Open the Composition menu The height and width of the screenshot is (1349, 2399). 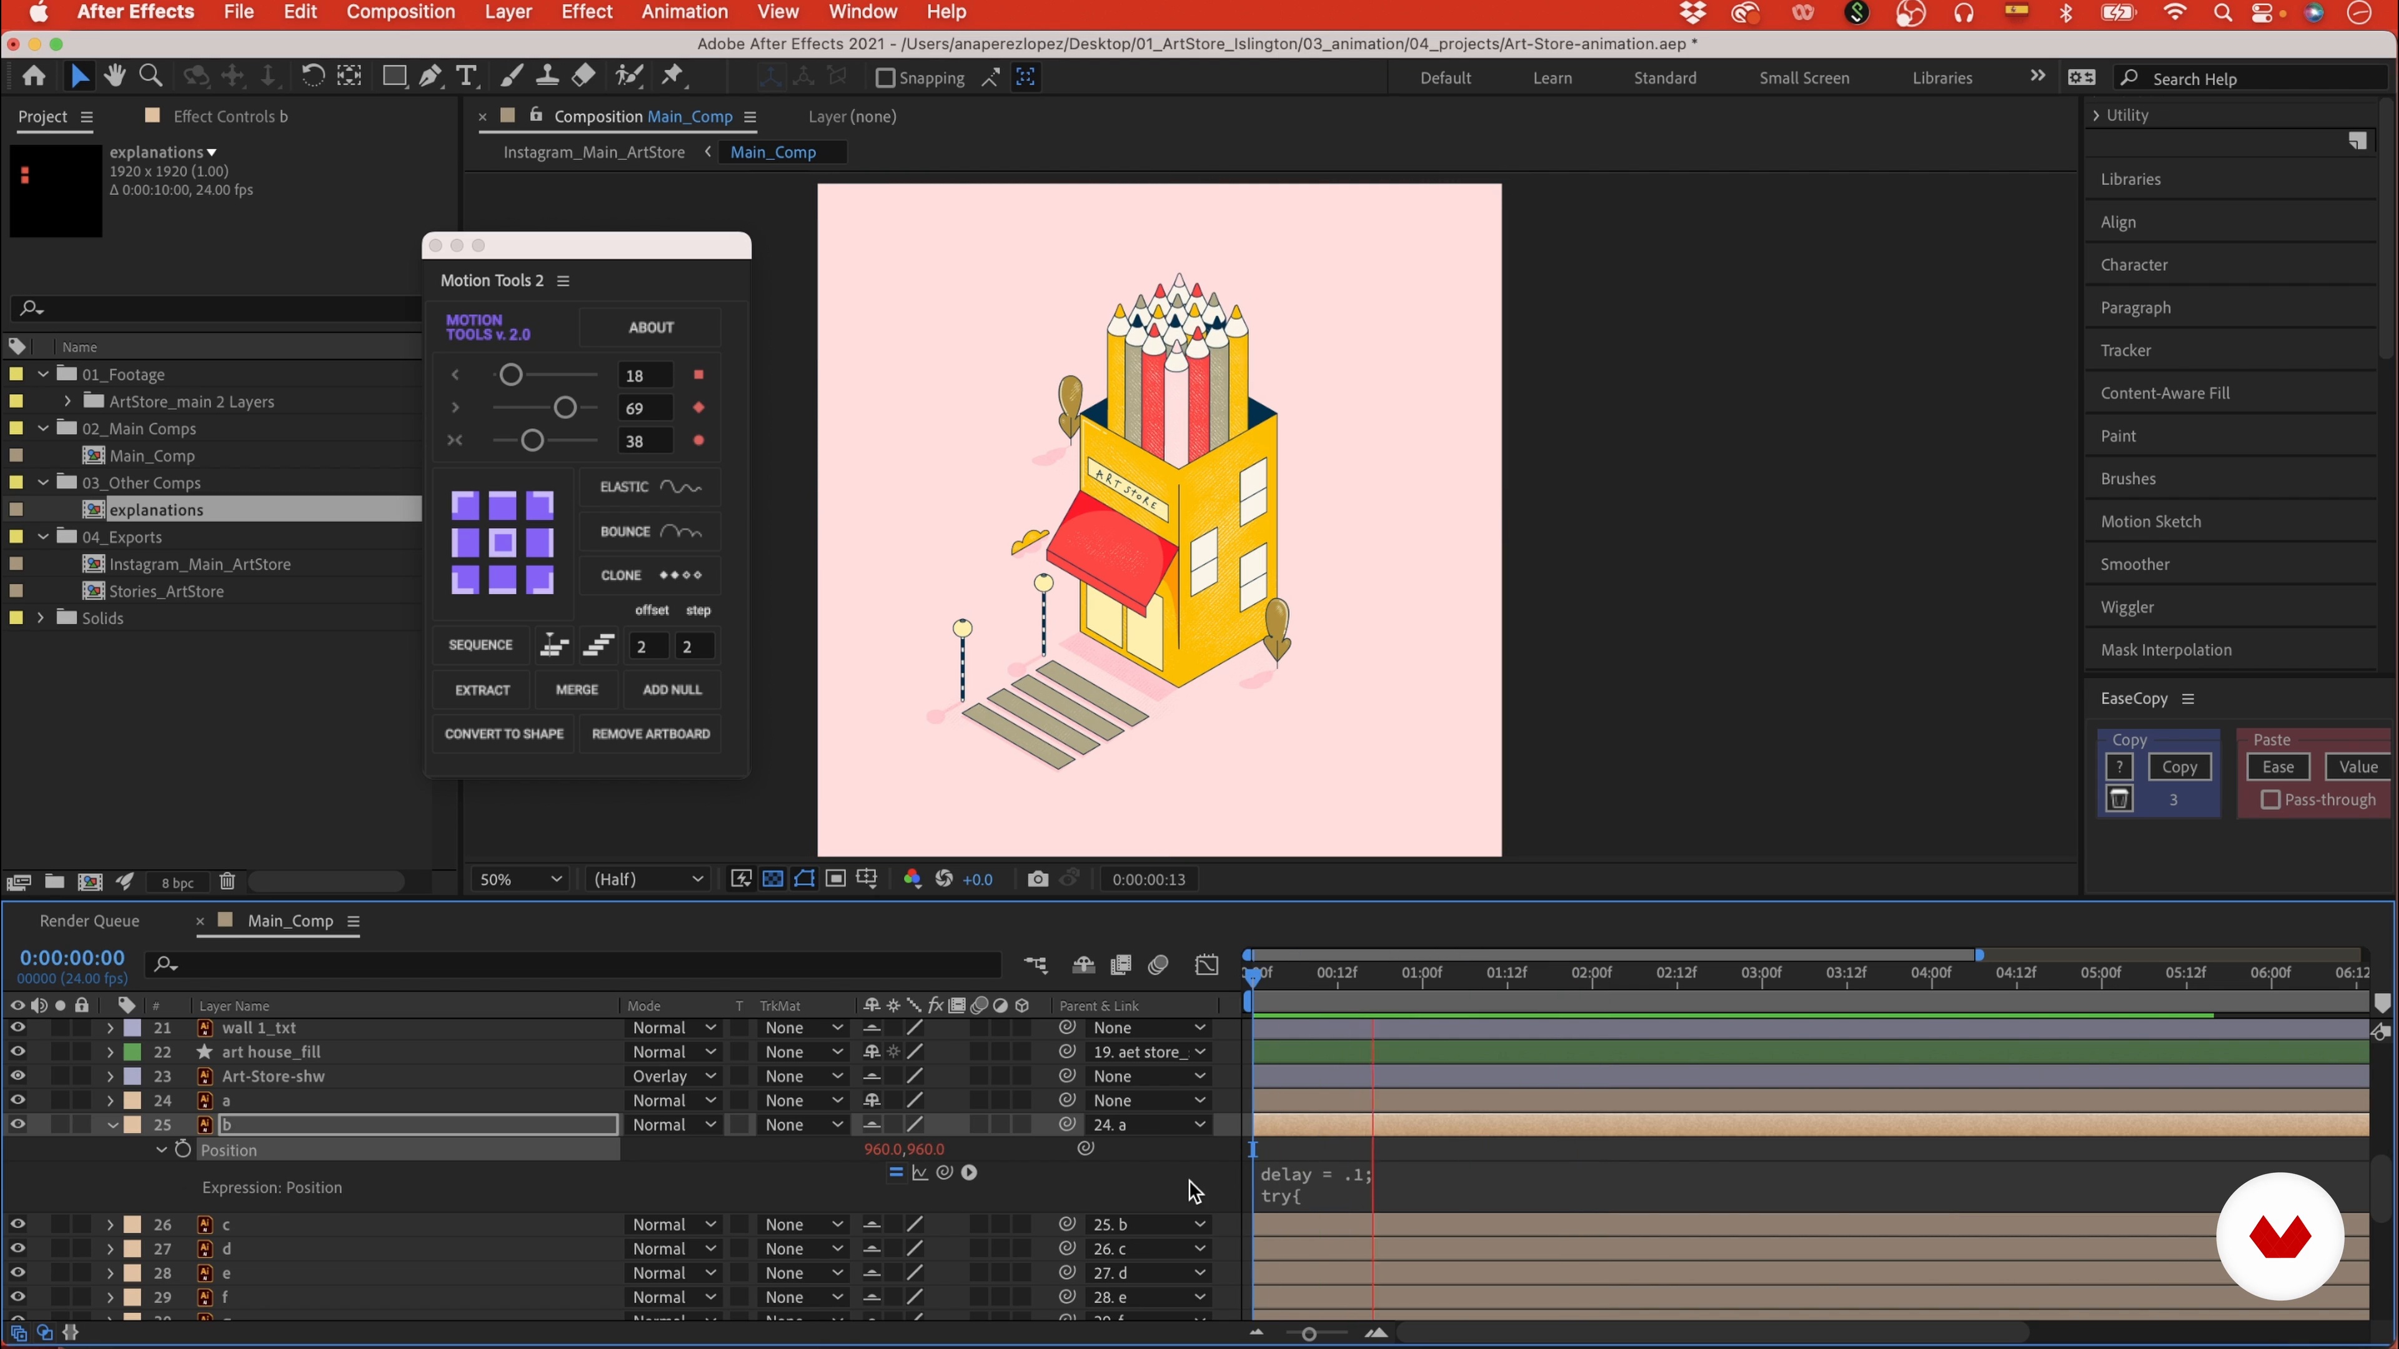(400, 12)
